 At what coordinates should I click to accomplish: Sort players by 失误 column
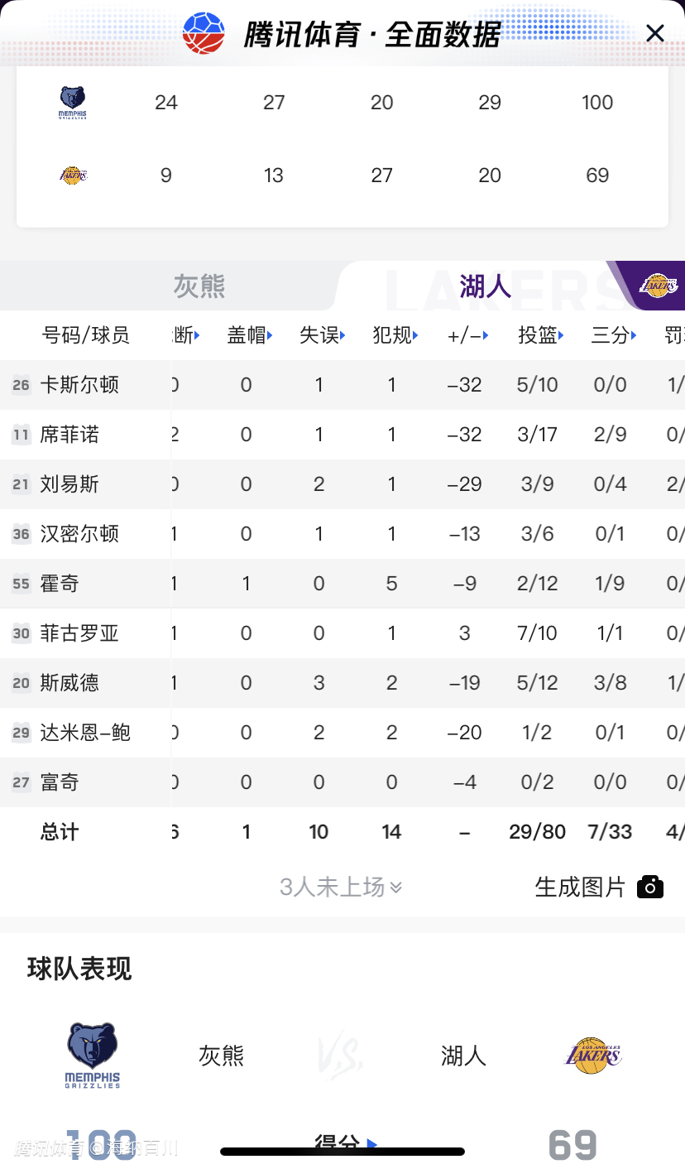(323, 335)
